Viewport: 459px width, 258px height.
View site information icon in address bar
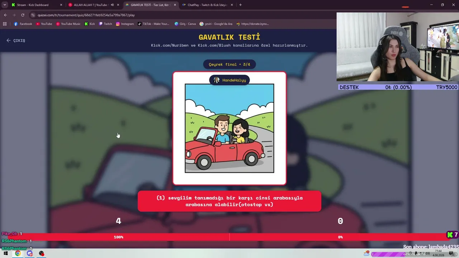33,15
